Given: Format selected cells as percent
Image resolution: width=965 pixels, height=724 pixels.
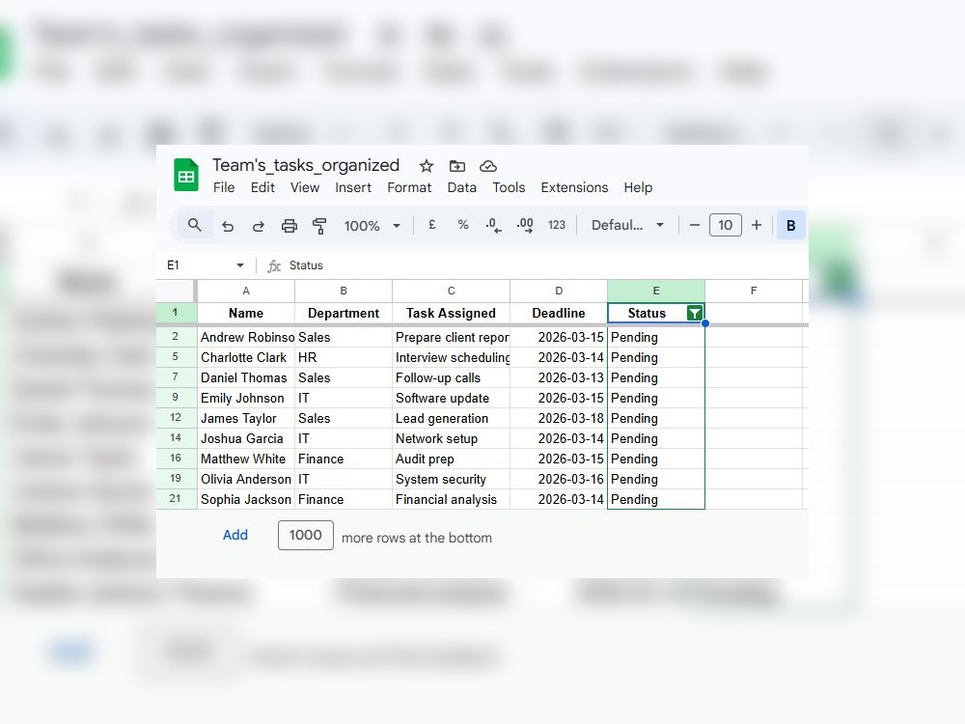Looking at the screenshot, I should coord(463,225).
